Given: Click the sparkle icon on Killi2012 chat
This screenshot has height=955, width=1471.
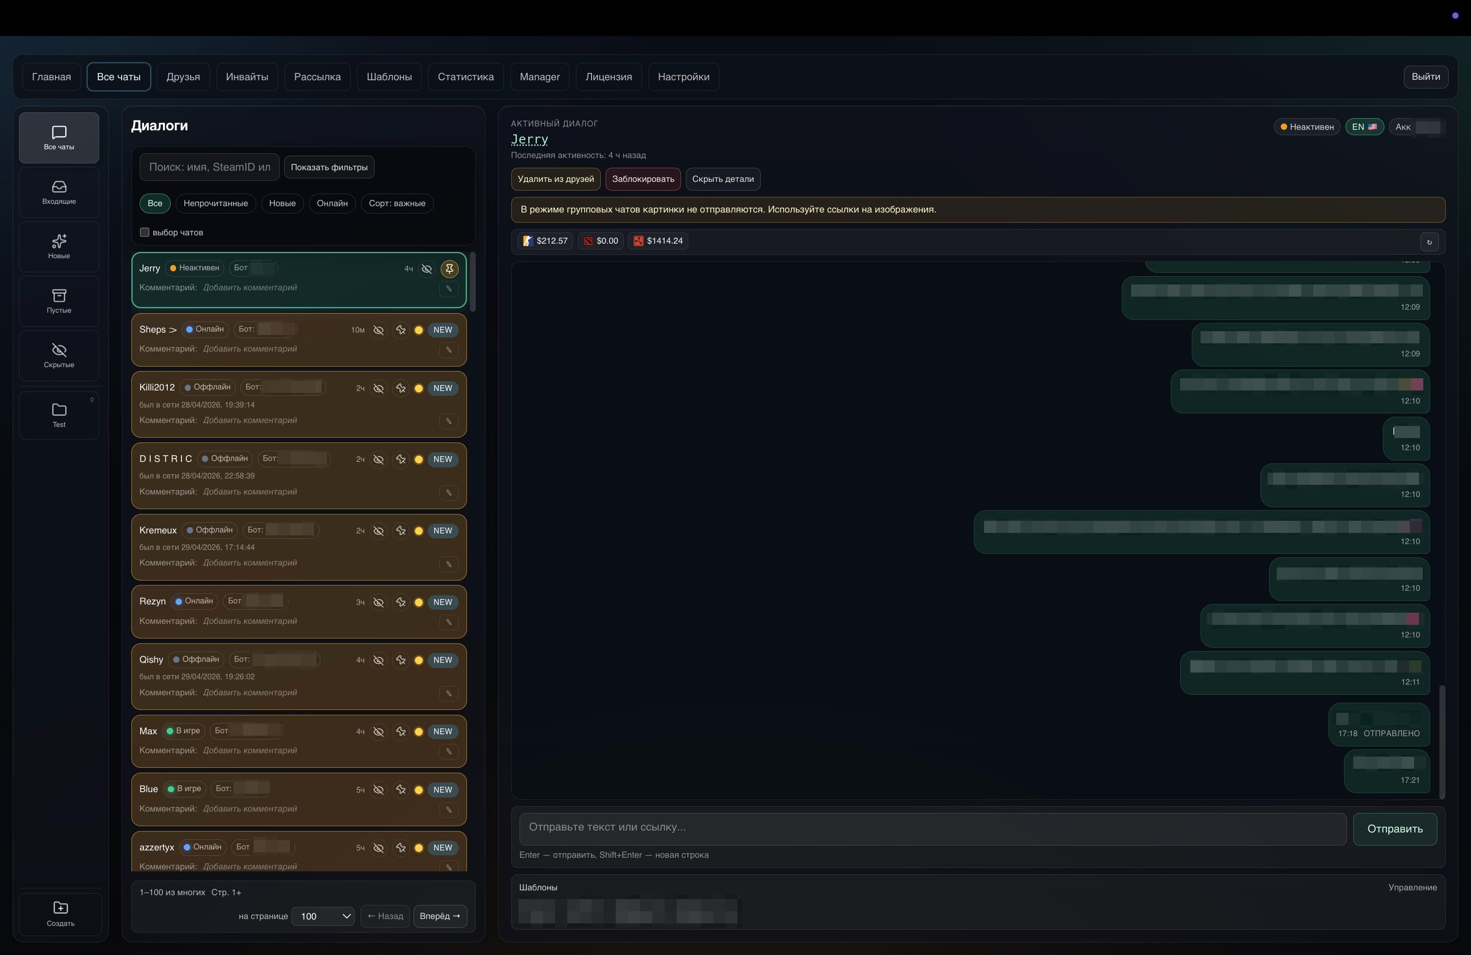Looking at the screenshot, I should click(x=401, y=388).
